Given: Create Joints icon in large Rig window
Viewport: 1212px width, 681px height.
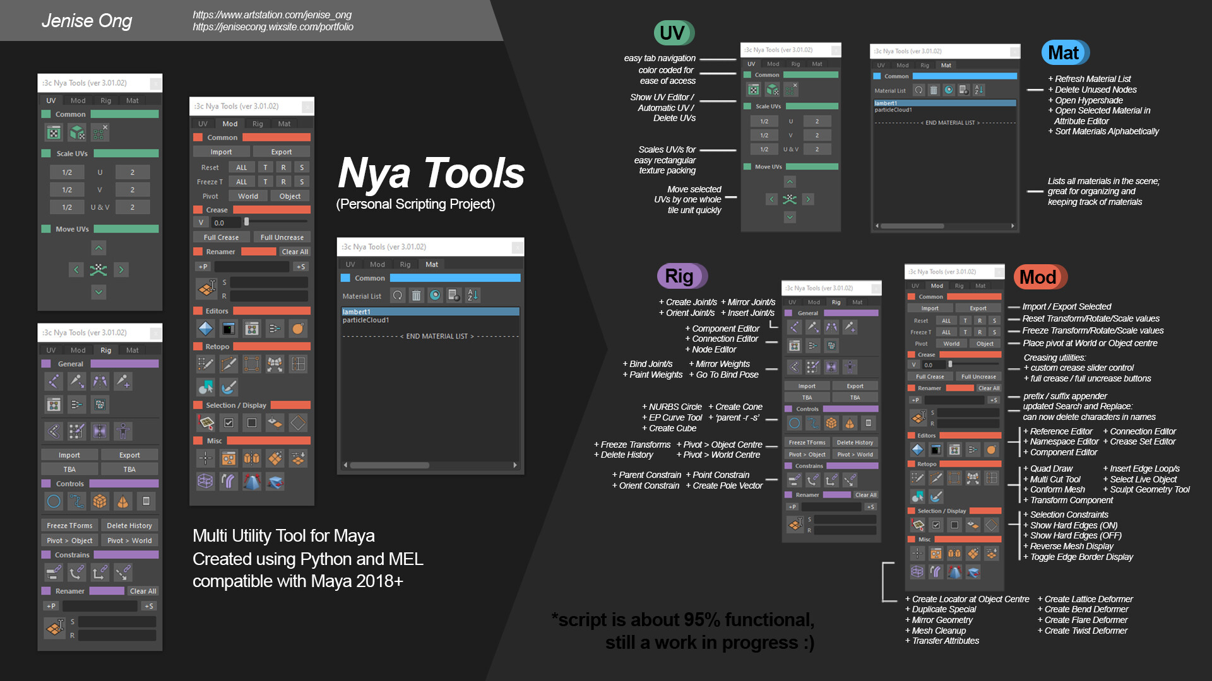Looking at the screenshot, I should click(54, 381).
